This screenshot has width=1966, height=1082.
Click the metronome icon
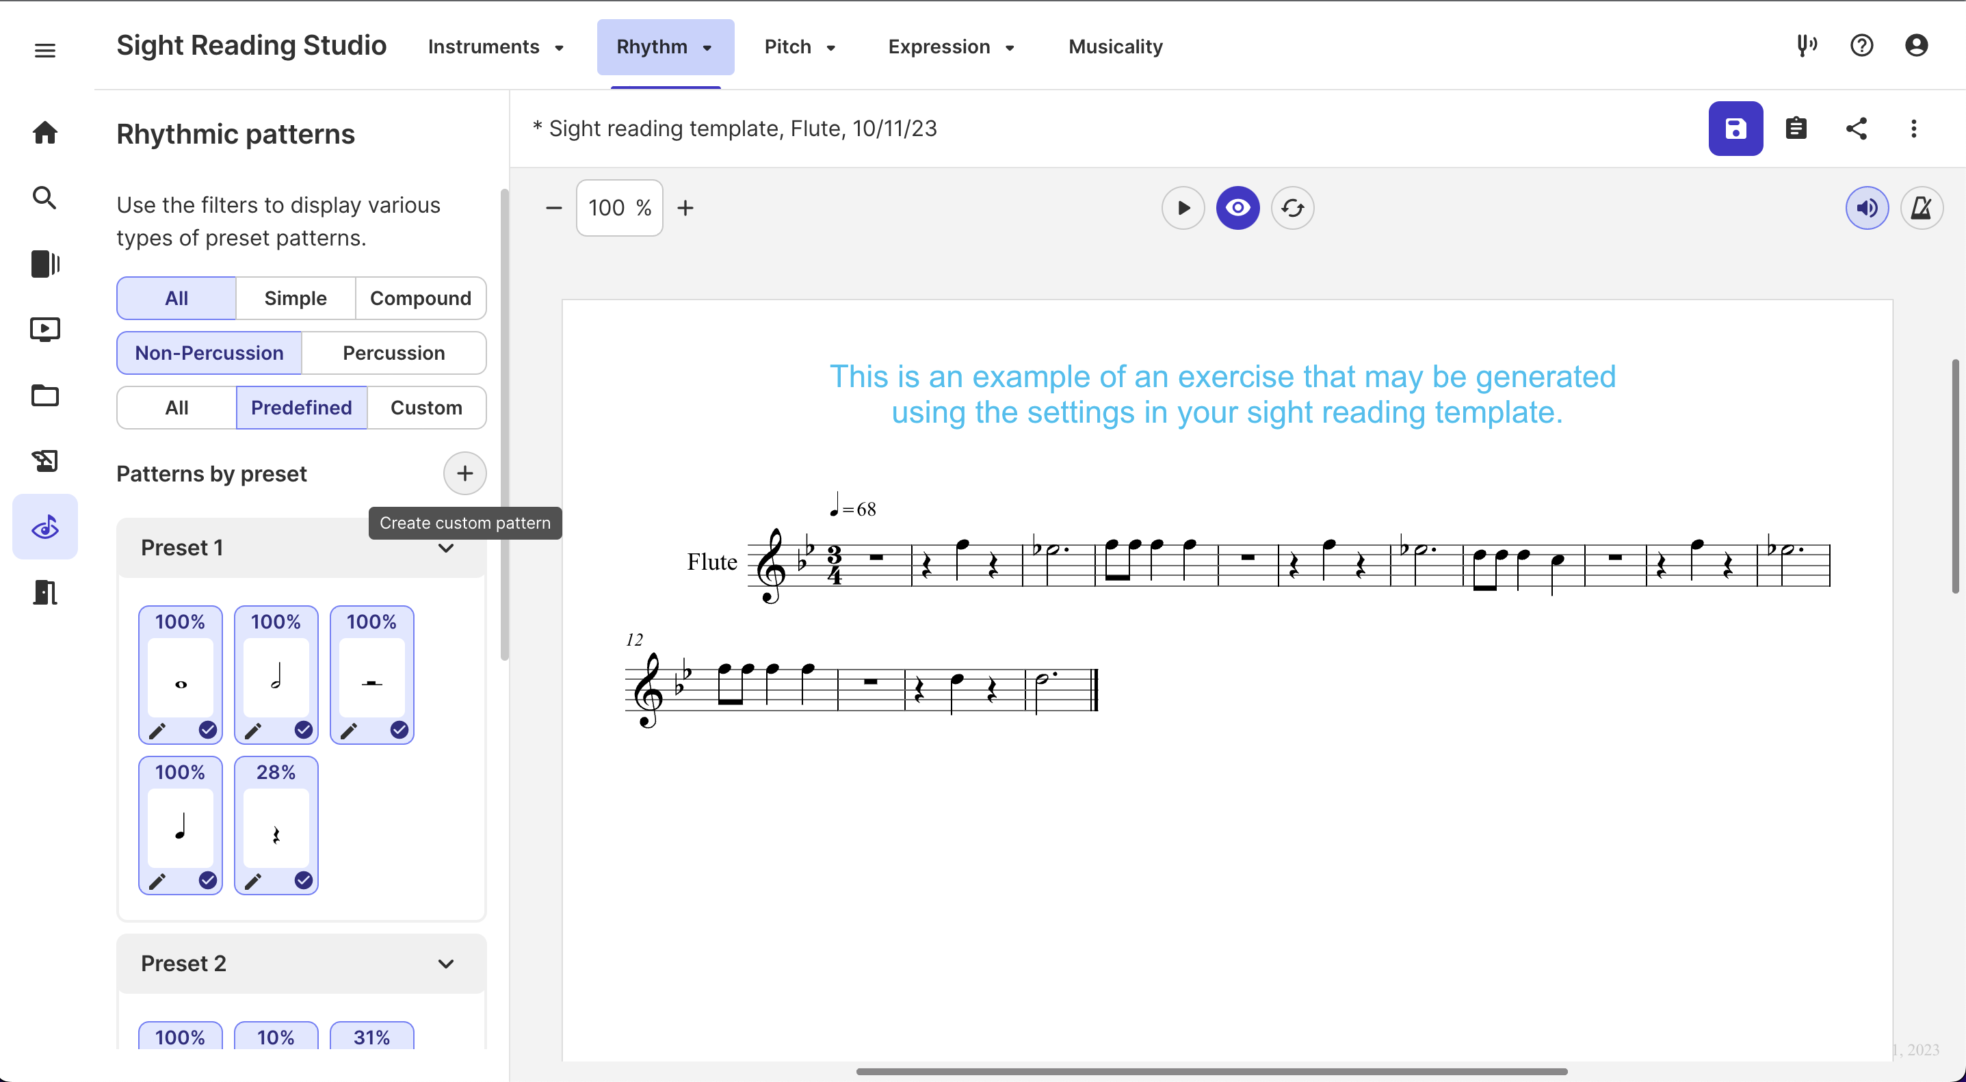1922,207
